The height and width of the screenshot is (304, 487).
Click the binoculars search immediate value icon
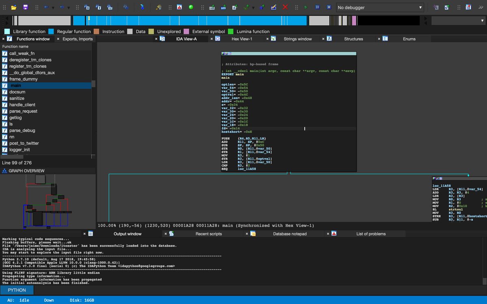[87, 7]
